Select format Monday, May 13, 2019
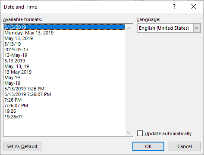The height and width of the screenshot is (155, 204). (x=29, y=33)
